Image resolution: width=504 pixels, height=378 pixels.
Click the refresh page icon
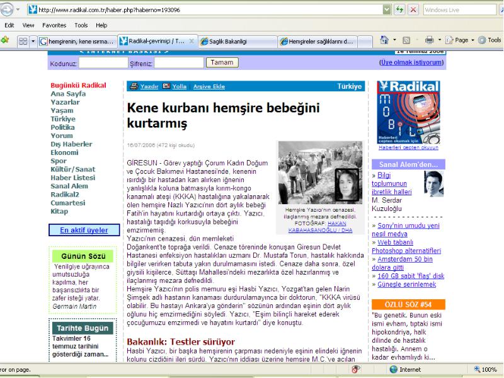(399, 9)
